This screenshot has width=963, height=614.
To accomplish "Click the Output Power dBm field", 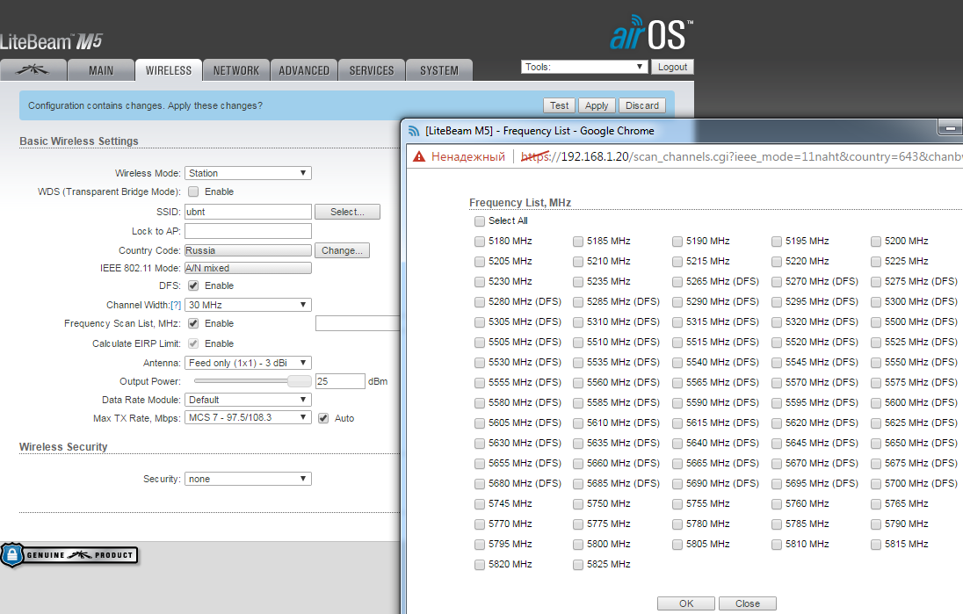I will 340,381.
